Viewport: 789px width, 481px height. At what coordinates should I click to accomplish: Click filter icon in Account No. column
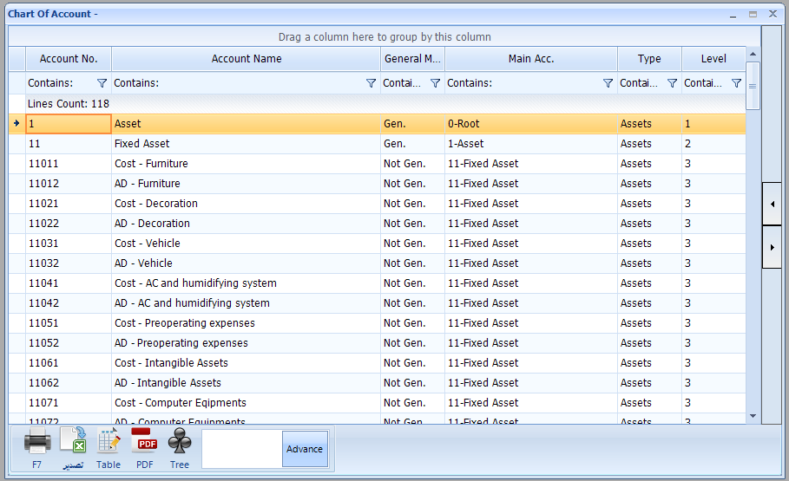point(102,83)
